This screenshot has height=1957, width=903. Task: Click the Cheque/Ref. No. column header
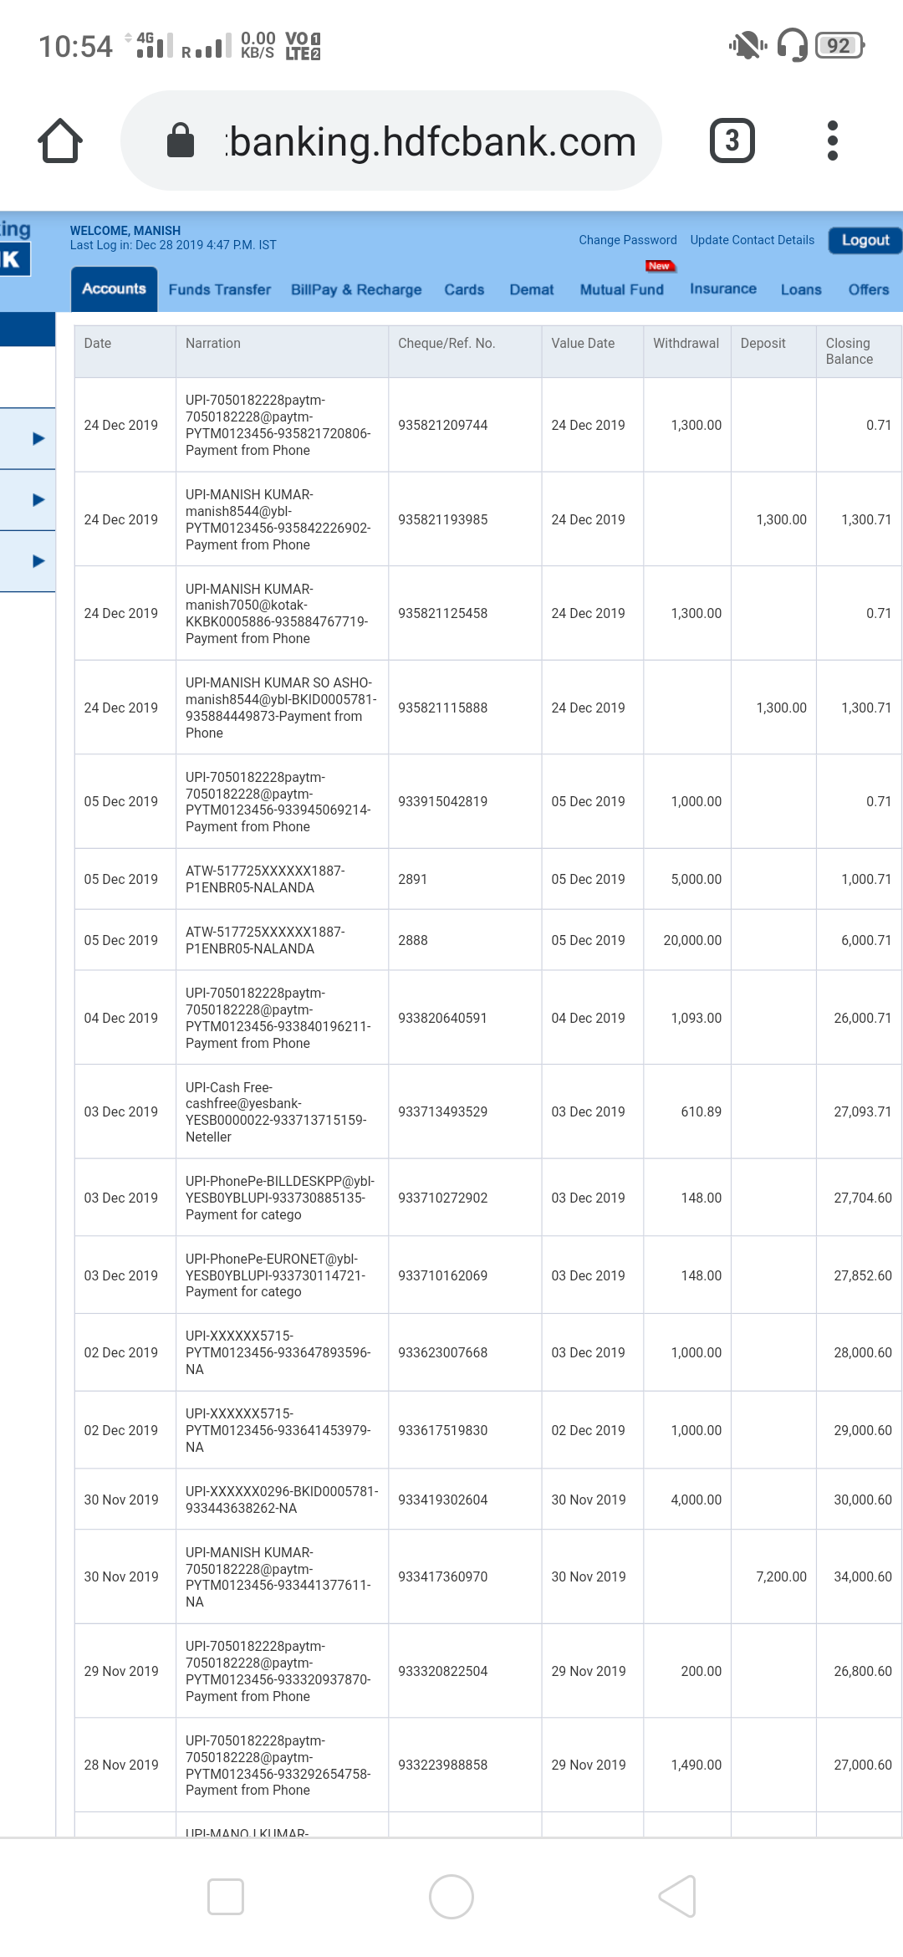point(465,351)
